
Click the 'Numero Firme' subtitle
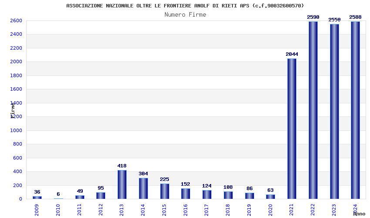[185, 15]
